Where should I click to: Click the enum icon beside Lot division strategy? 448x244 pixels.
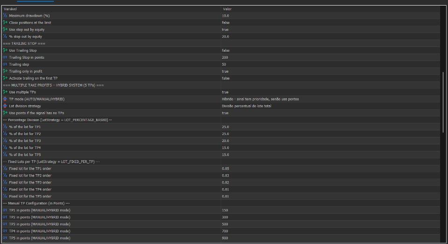(5, 106)
